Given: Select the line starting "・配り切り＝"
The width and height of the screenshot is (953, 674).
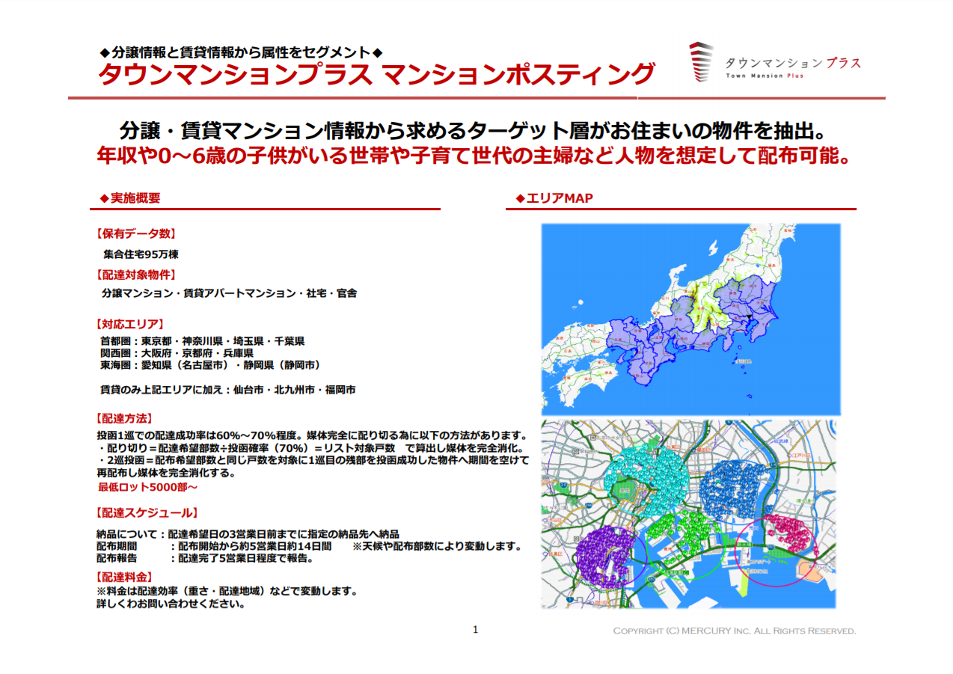Looking at the screenshot, I should click(x=311, y=448).
